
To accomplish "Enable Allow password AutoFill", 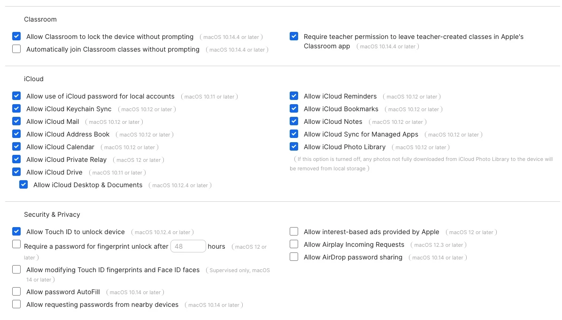I will (16, 292).
